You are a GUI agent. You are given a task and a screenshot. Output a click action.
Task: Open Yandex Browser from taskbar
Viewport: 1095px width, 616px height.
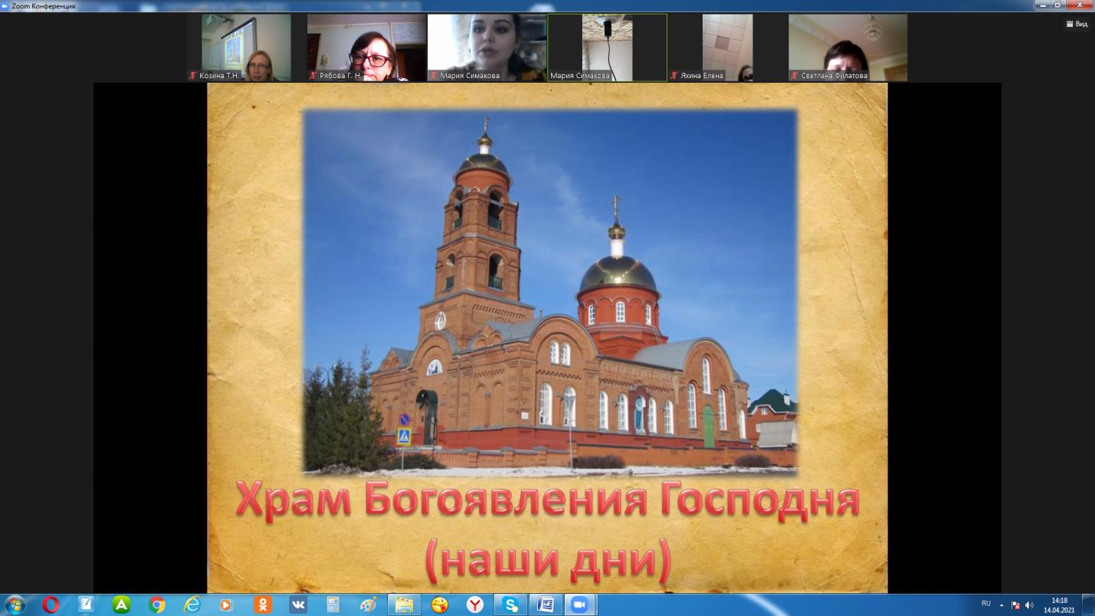pos(475,605)
